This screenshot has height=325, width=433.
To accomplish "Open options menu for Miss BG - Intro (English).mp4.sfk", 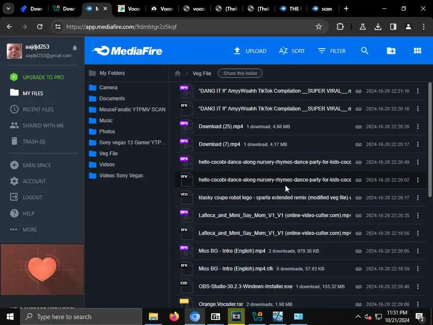I will [x=418, y=269].
